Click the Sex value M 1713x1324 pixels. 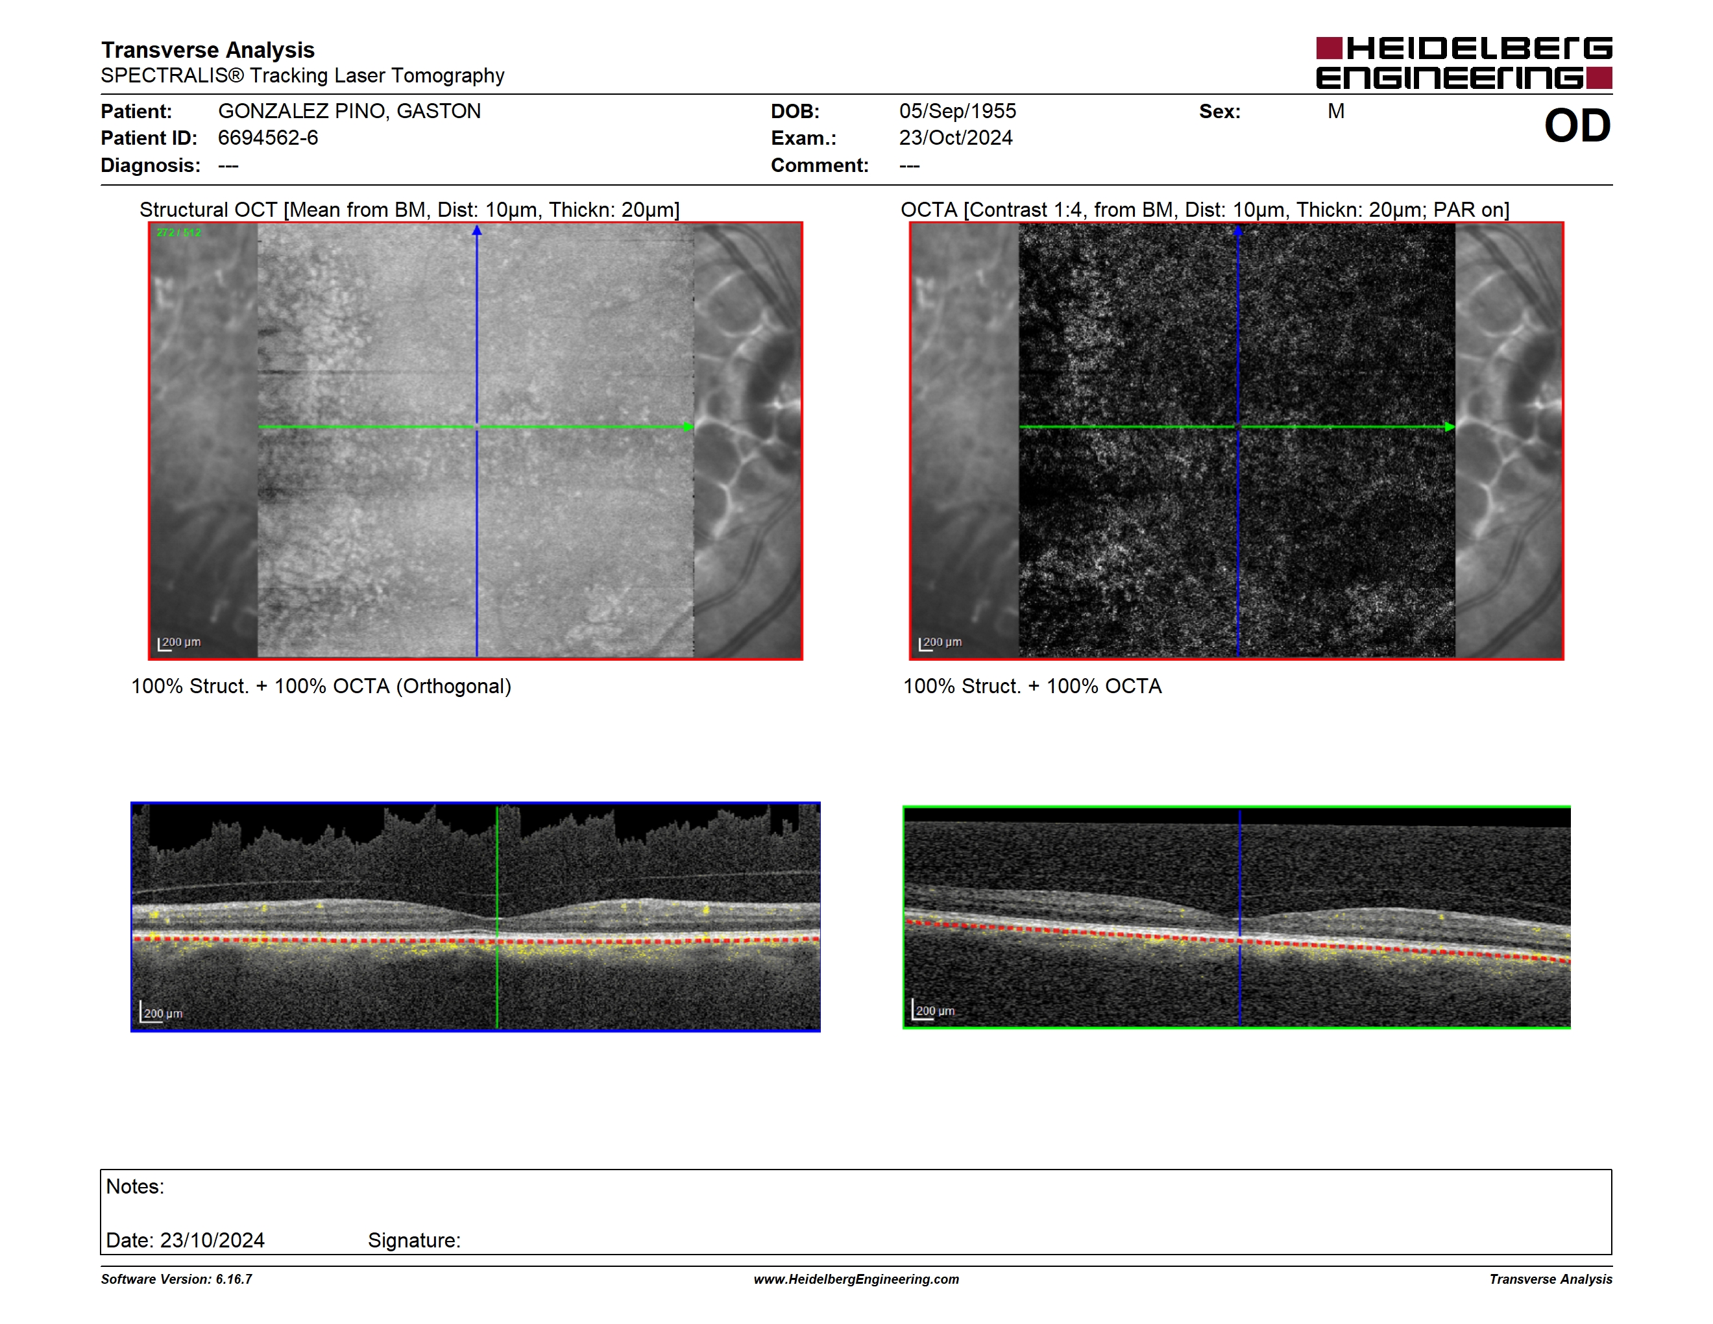[1336, 112]
